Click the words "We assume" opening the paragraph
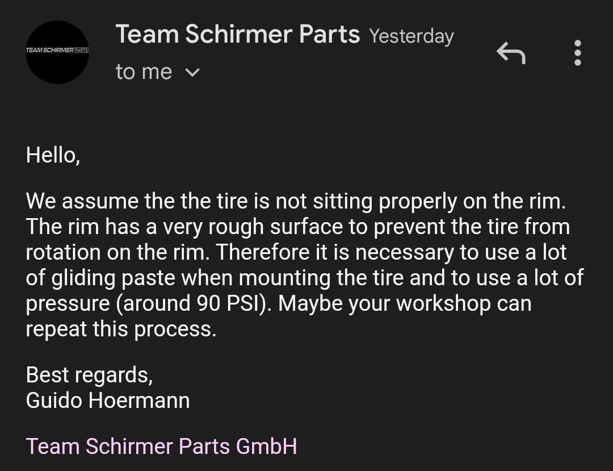This screenshot has height=471, width=613. click(82, 201)
